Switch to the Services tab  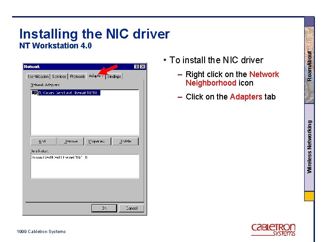tap(59, 77)
